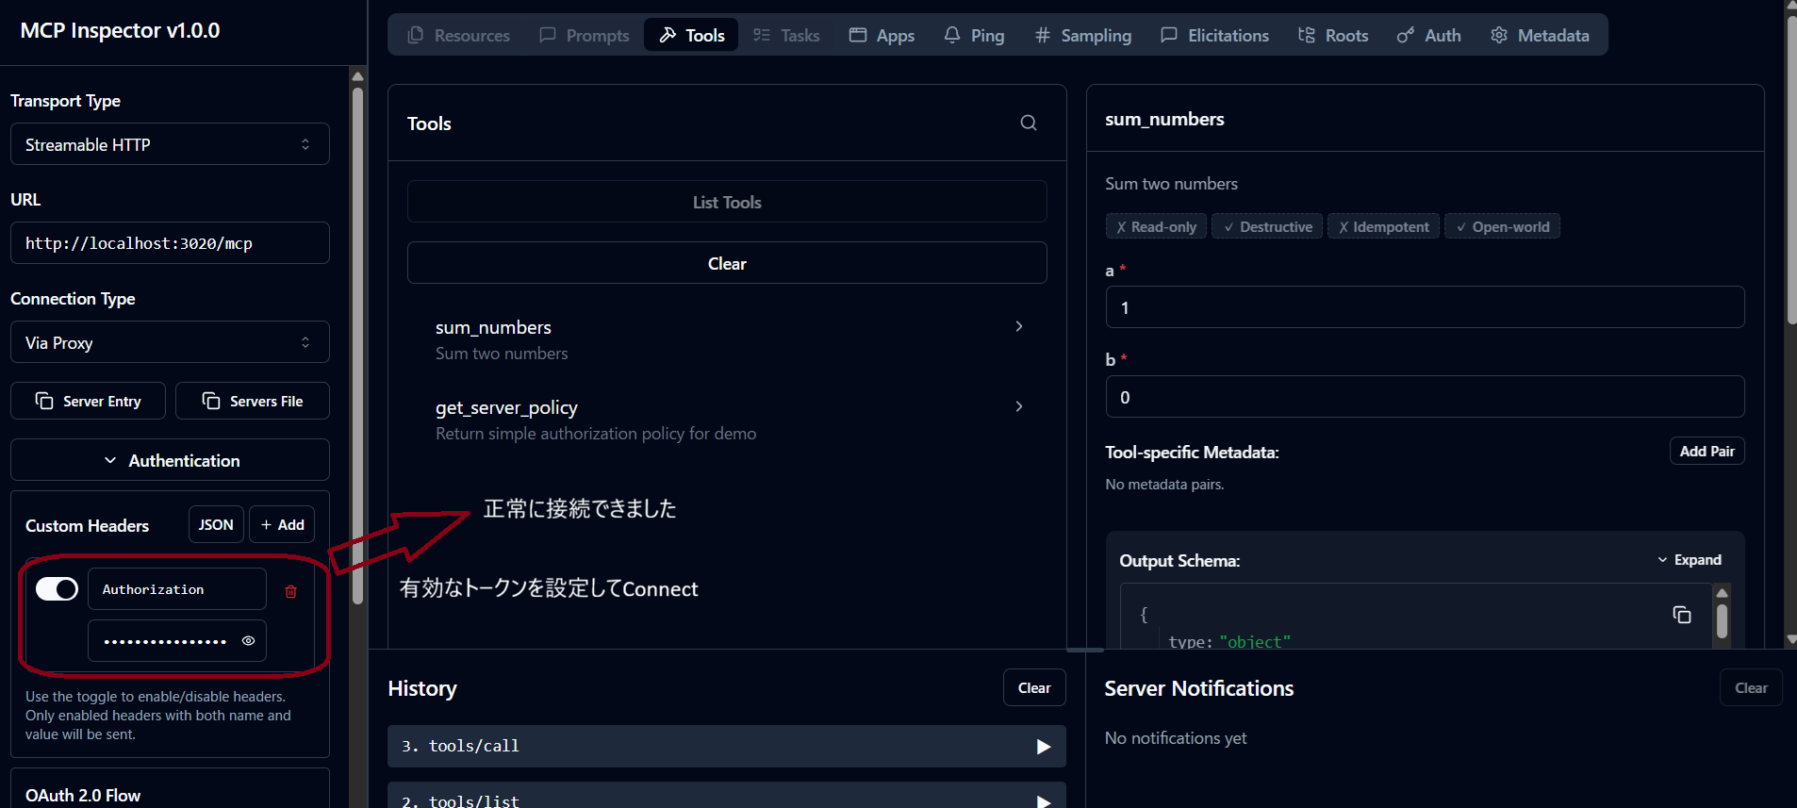The width and height of the screenshot is (1797, 808).
Task: Show the hidden header value
Action: (x=248, y=640)
